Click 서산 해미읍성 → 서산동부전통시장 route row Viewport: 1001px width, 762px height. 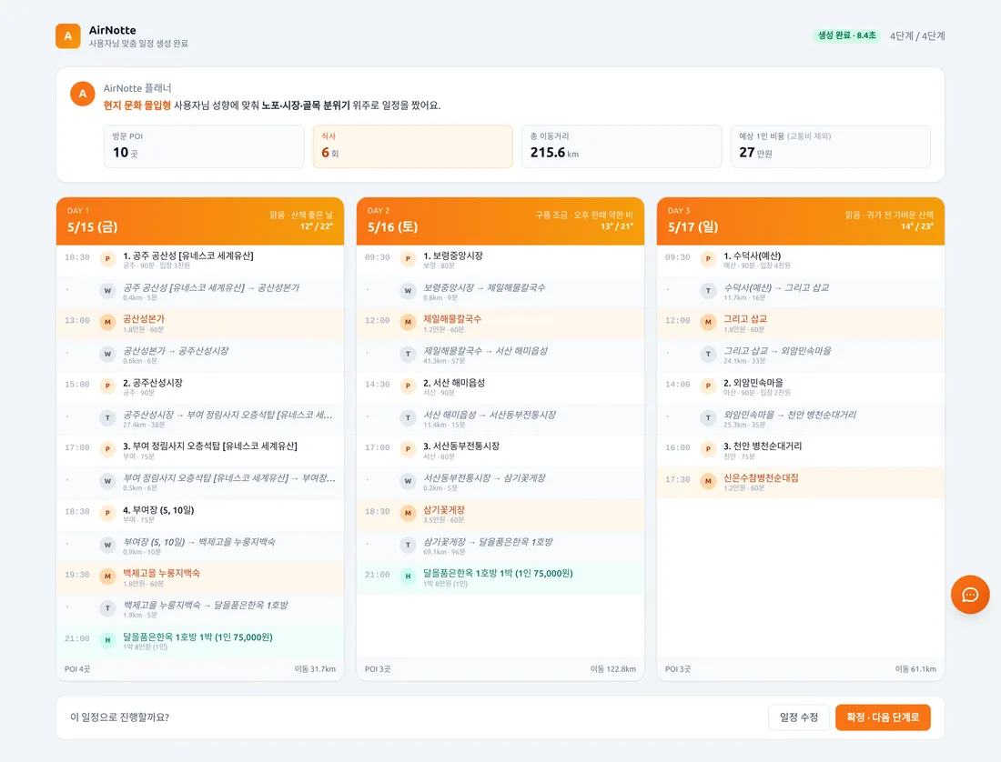pos(500,417)
